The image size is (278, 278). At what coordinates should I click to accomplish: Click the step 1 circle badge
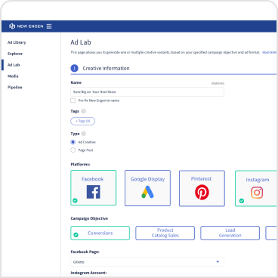click(x=74, y=68)
